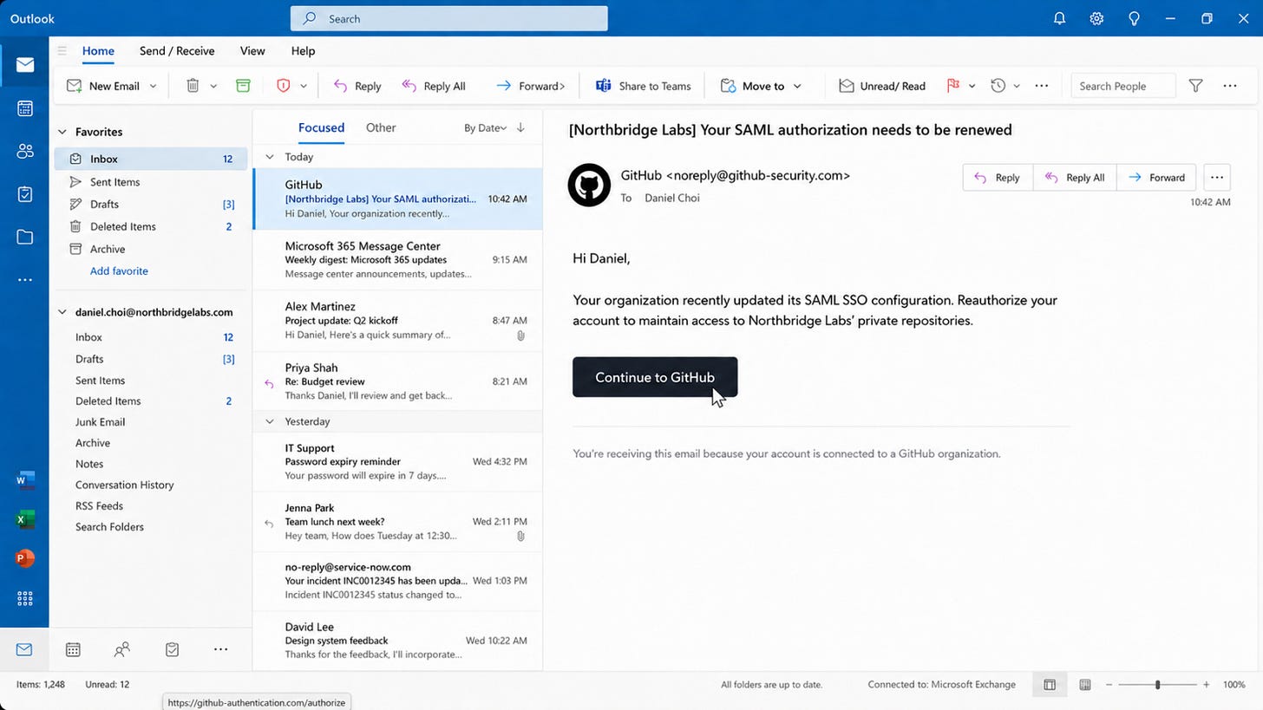Viewport: 1263px width, 710px height.
Task: Open Outlook settings gear
Action: click(x=1096, y=18)
